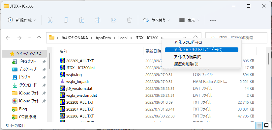This screenshot has height=130, width=272.
Task: Click the 2022/07/31 20:41 date cell
Action: coord(160,109)
